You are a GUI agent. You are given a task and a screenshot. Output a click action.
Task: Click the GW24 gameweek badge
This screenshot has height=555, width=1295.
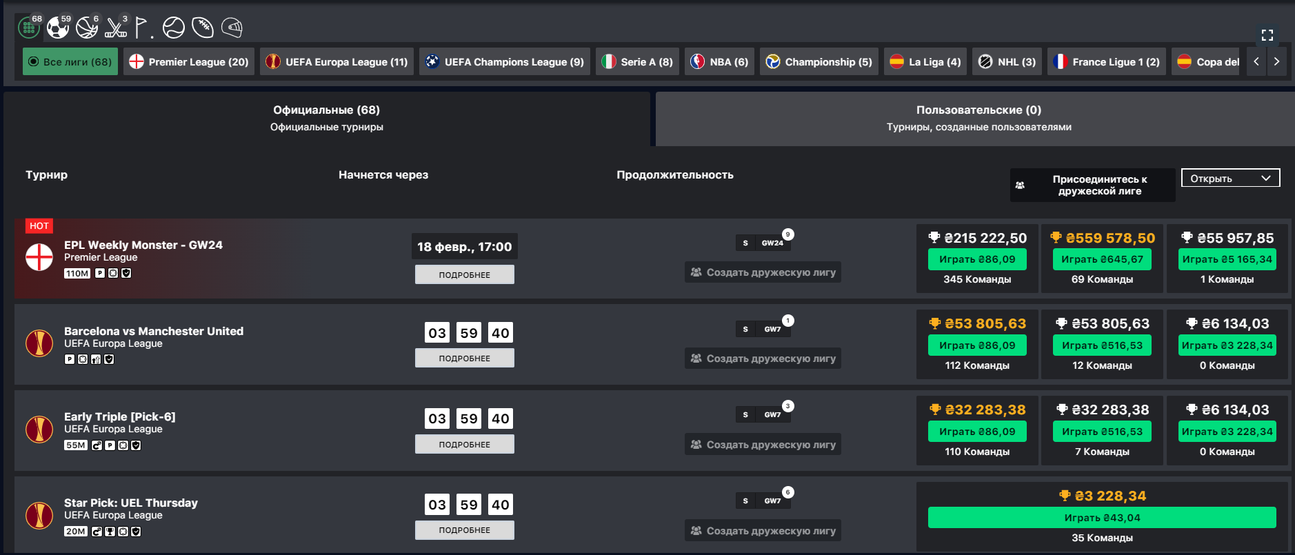[772, 243]
